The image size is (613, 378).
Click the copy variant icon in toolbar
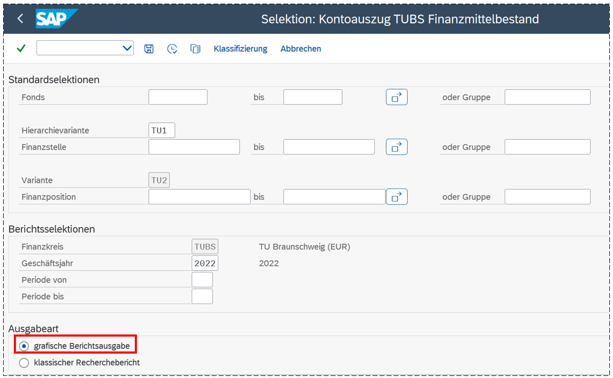point(195,49)
